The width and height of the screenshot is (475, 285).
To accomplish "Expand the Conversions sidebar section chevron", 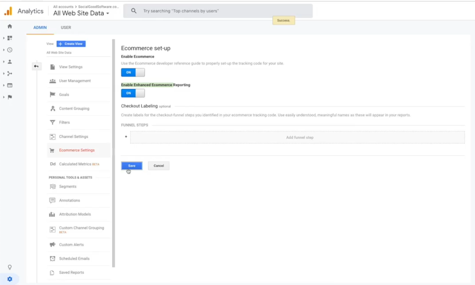I will 4,97.
